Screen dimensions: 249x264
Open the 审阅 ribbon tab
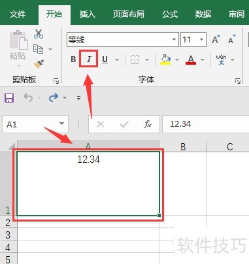pos(237,14)
